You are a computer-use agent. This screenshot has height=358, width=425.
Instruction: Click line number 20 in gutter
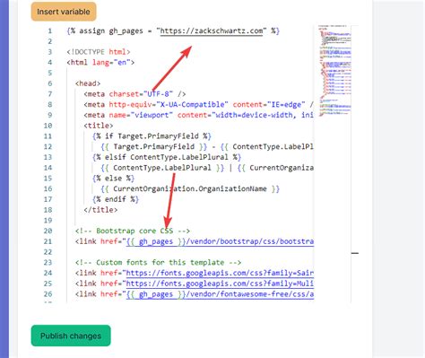pos(48,231)
